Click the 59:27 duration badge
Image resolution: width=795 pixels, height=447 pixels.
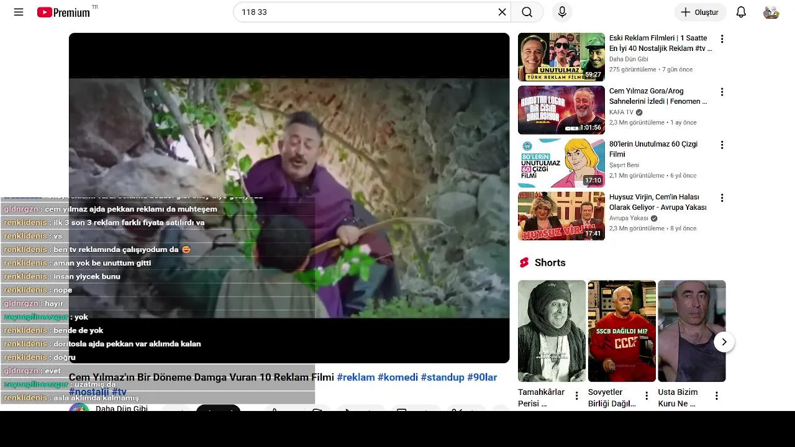point(593,74)
